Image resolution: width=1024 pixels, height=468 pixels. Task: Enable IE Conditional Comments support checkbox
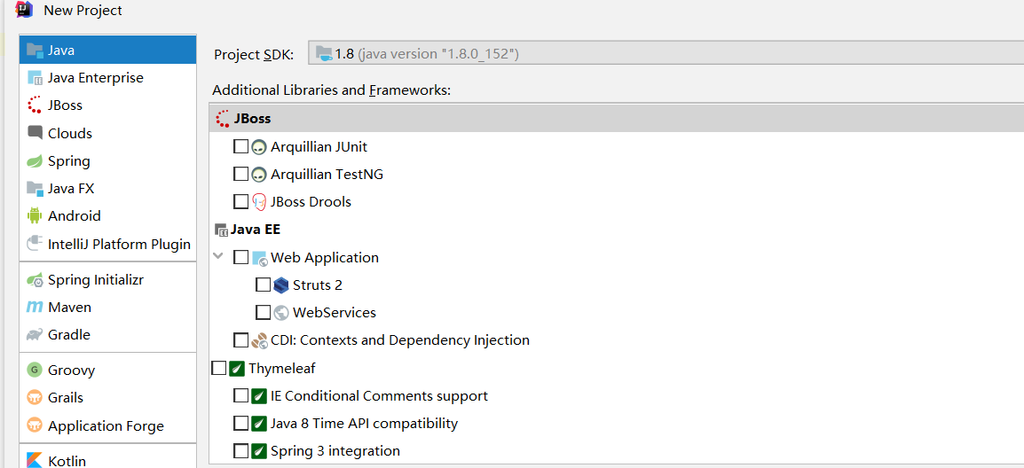click(241, 395)
